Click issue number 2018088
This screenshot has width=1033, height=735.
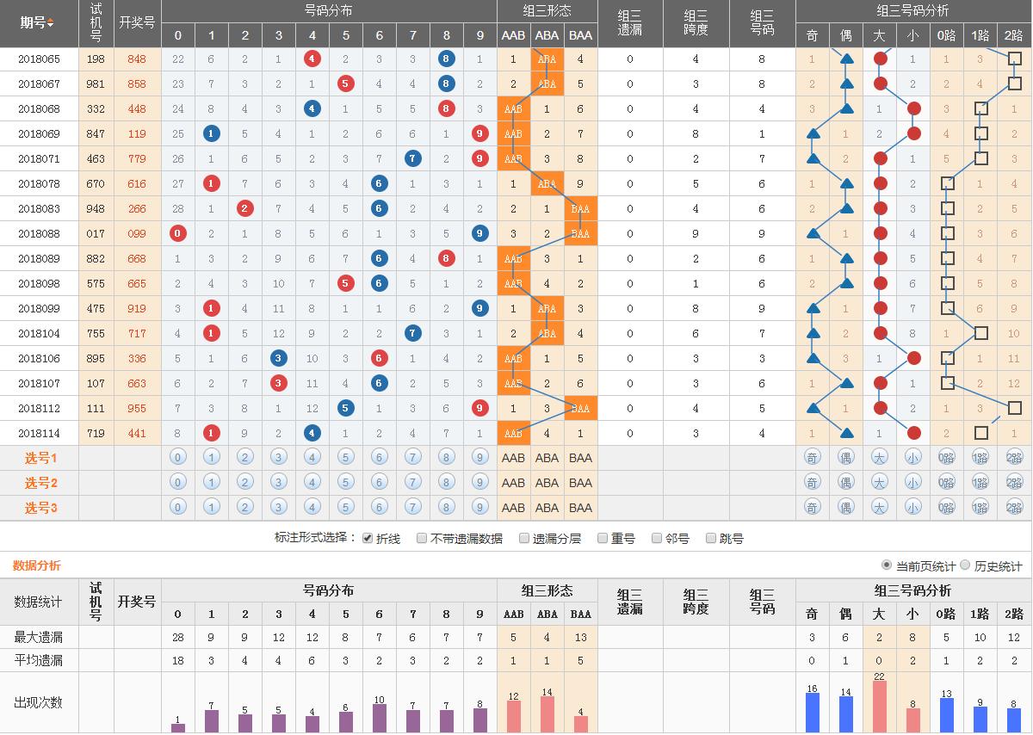[39, 234]
